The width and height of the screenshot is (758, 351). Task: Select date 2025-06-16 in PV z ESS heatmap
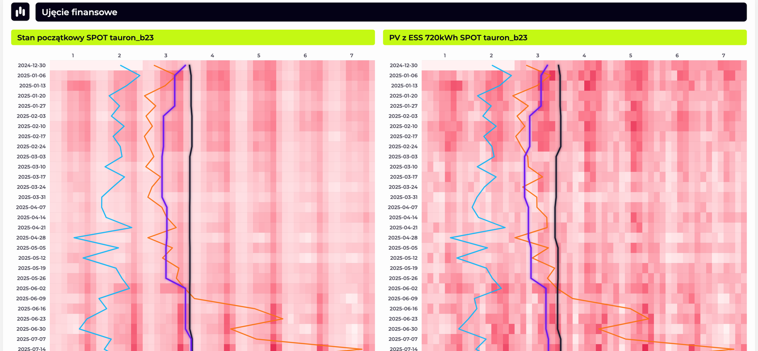tap(403, 309)
